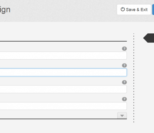The width and height of the screenshot is (154, 133).
Task: Open the help icon above the focused field
Action: point(124,65)
